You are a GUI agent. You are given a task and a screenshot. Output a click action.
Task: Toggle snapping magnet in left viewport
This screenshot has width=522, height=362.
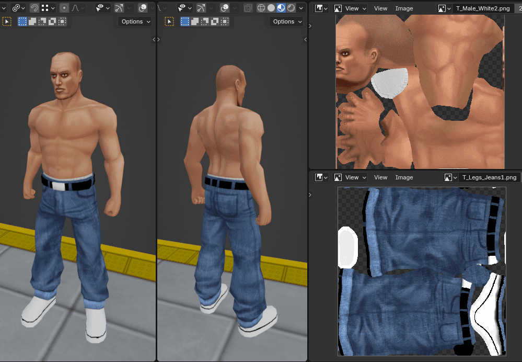pos(34,8)
